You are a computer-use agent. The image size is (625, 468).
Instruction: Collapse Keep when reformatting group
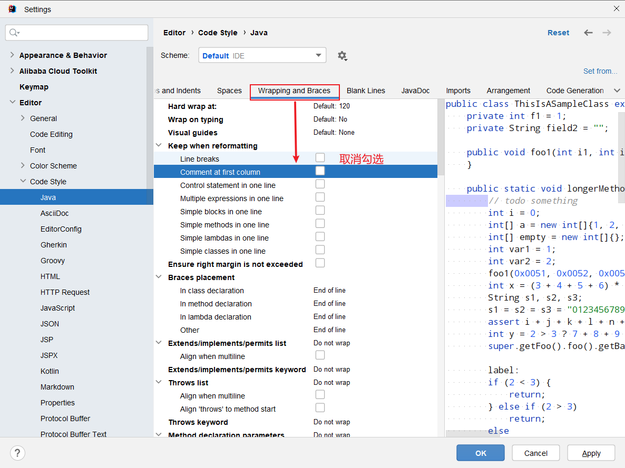tap(159, 145)
